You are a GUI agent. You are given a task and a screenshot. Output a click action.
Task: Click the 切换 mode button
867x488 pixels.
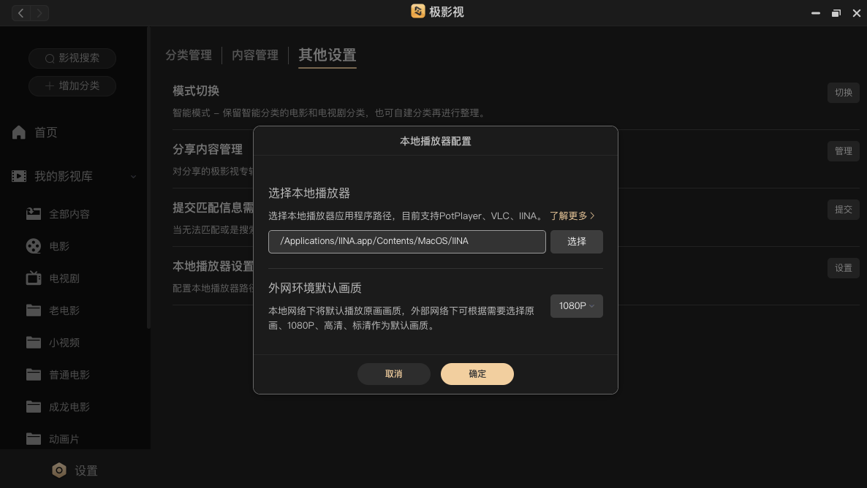[x=843, y=92]
